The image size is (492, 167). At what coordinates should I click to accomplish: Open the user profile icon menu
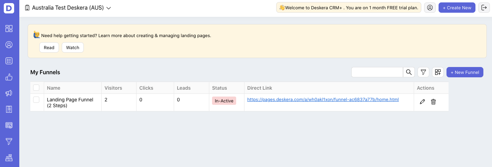tap(430, 8)
